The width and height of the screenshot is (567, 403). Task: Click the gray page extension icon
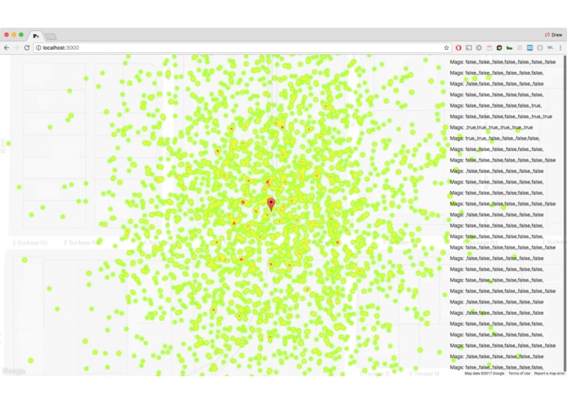(x=540, y=47)
